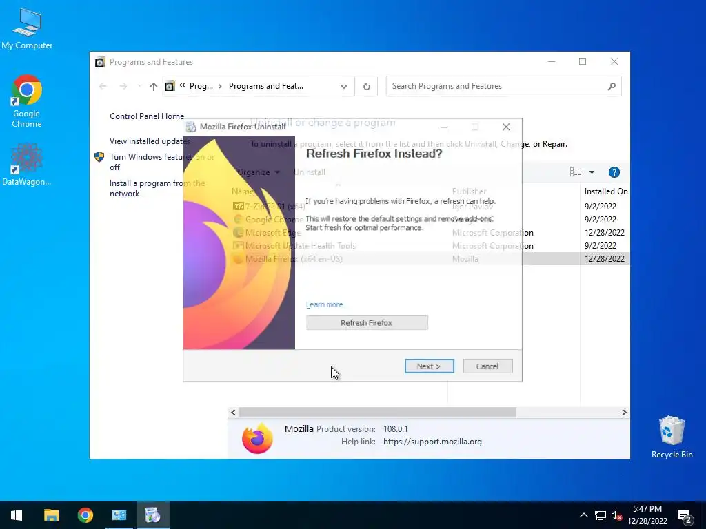Select the 12/28/2022 date in Microsoft Edge row
706x529 pixels.
click(604, 233)
